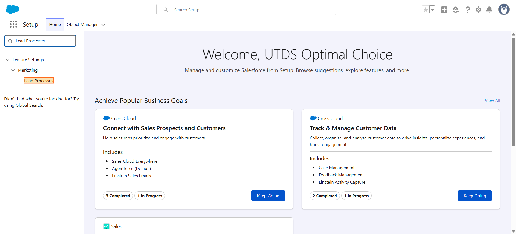Click Sales Cloud Everywhere list item
Screen dimensions: 516x234
coord(135,161)
